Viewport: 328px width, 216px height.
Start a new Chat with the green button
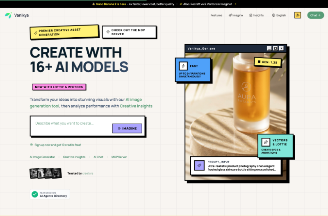click(315, 15)
